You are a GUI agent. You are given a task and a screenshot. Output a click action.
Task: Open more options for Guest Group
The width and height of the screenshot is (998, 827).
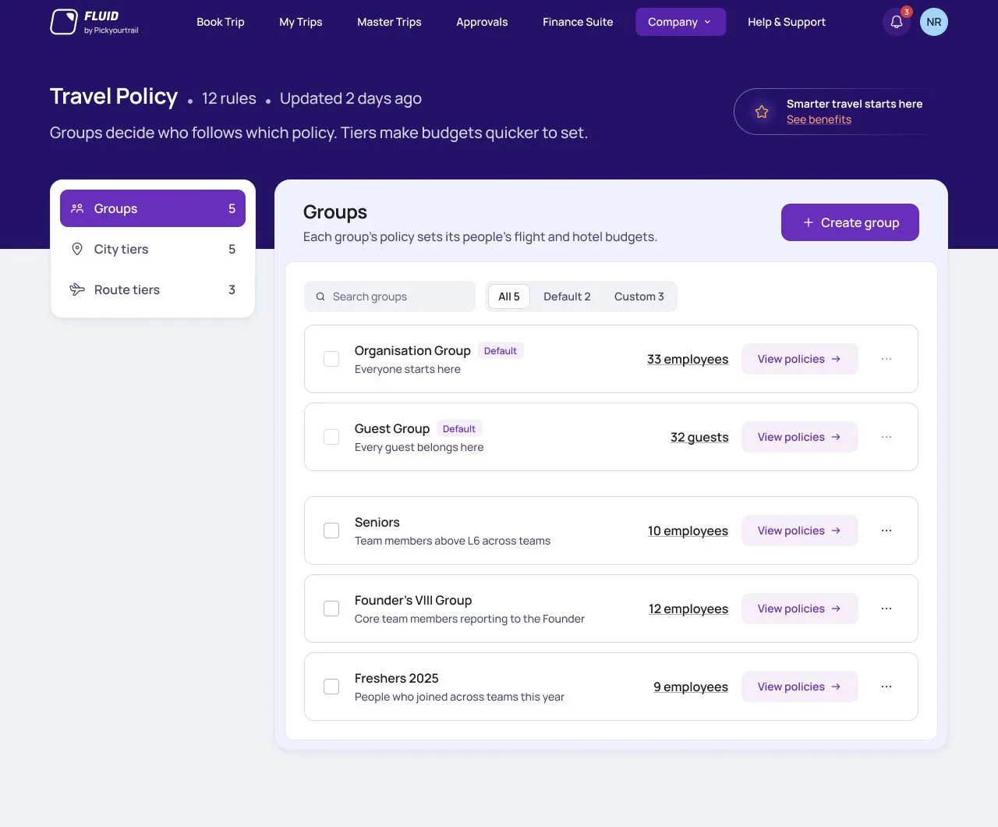coord(887,437)
